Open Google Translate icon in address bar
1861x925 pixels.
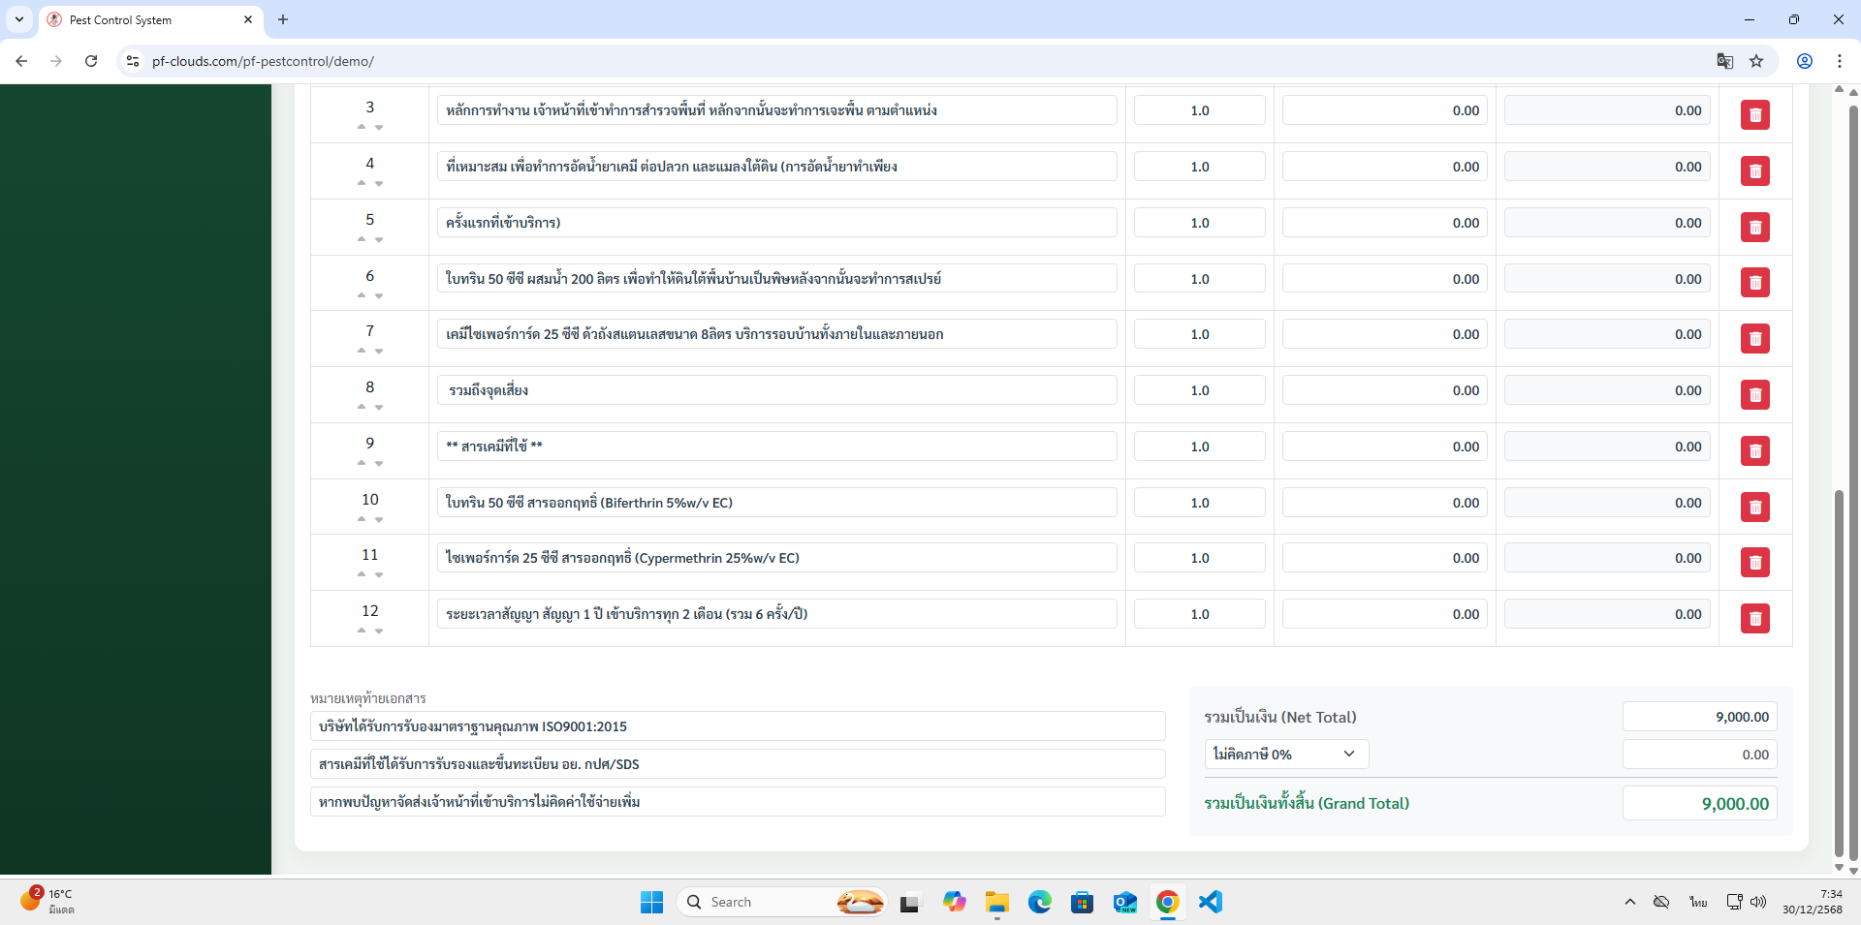[x=1724, y=61]
